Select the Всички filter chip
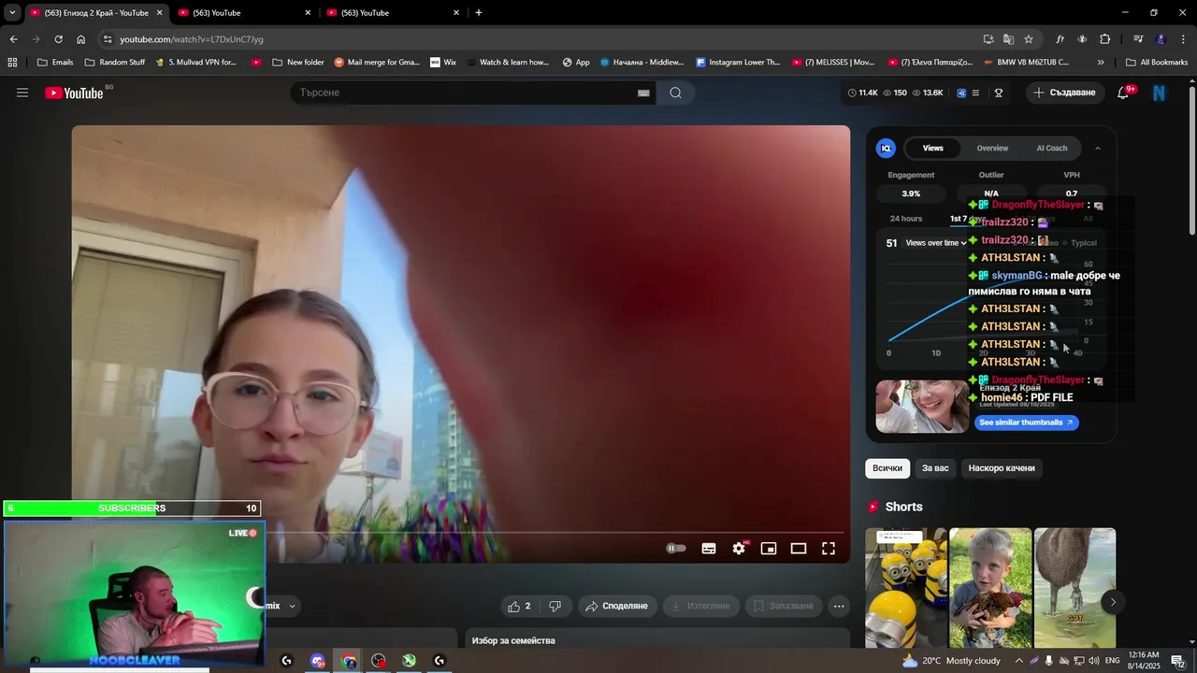 click(x=887, y=468)
